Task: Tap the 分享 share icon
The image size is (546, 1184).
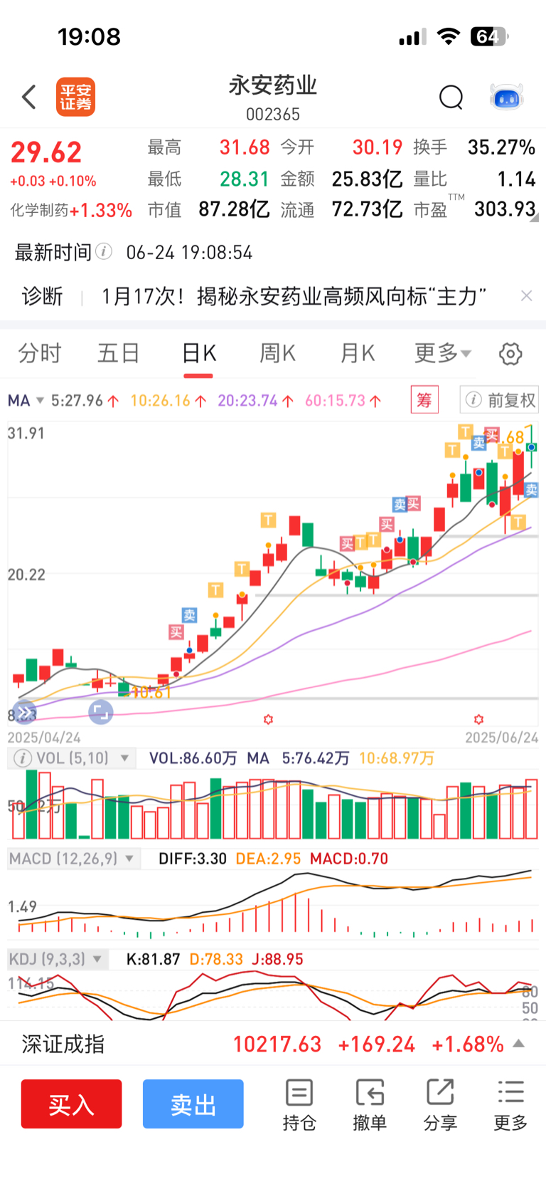Action: pos(440,1105)
